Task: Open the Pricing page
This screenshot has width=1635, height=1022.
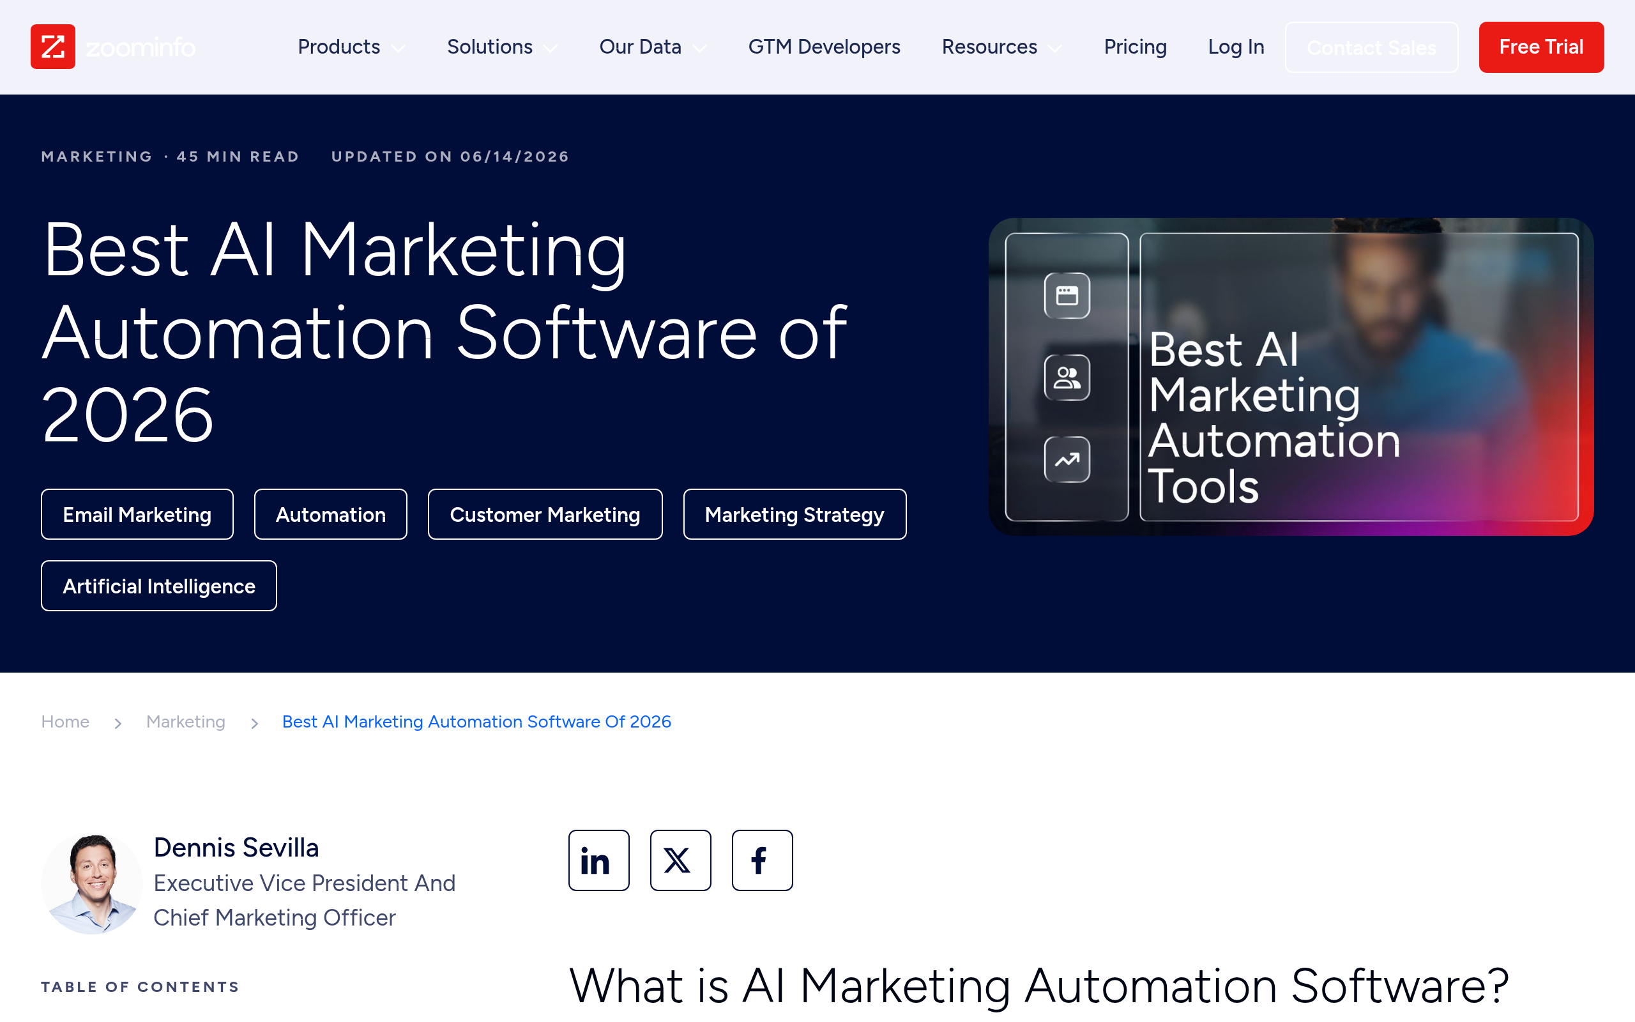Action: point(1135,47)
